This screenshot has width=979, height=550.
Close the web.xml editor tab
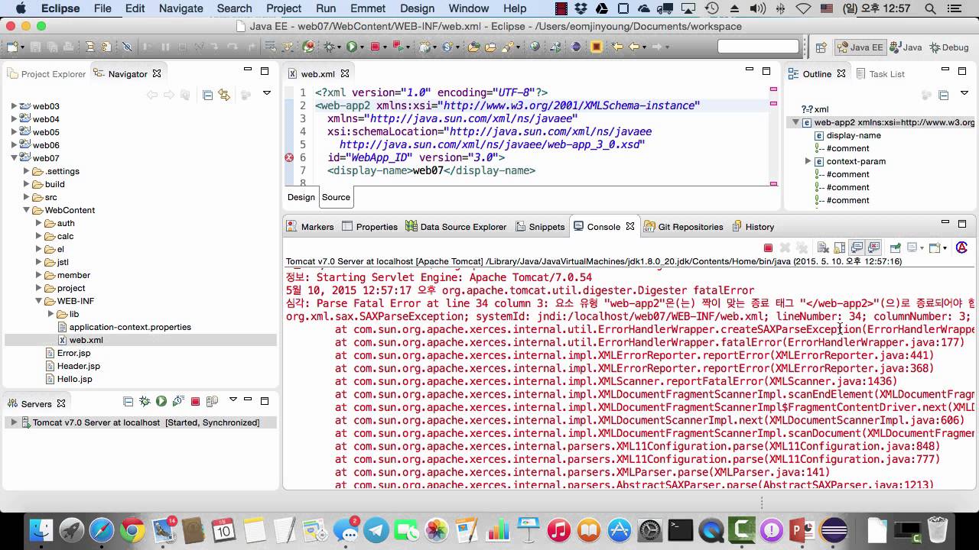pos(345,74)
